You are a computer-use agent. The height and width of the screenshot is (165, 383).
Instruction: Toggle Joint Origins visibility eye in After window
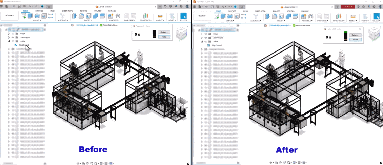click(206, 38)
